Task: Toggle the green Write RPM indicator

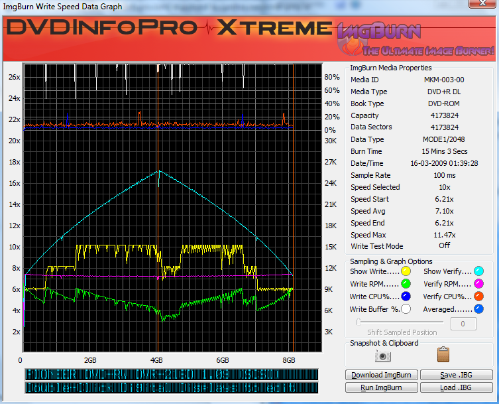Action: click(x=406, y=284)
